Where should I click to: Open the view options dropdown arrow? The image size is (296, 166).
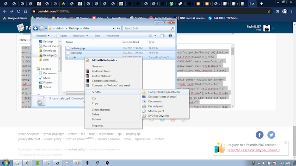tap(155, 36)
